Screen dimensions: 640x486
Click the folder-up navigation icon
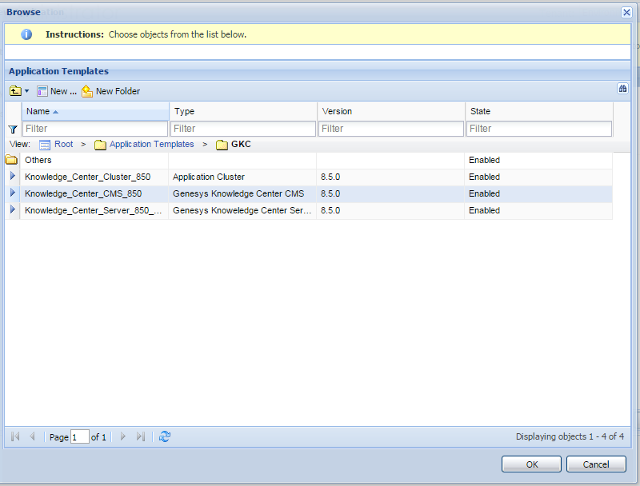click(x=15, y=91)
